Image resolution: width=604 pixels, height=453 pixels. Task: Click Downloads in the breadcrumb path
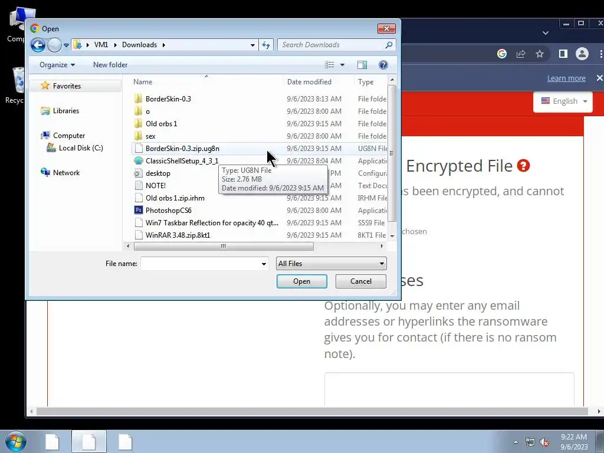pos(139,45)
